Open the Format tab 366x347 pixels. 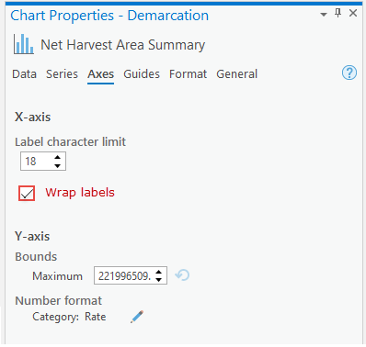tap(188, 74)
